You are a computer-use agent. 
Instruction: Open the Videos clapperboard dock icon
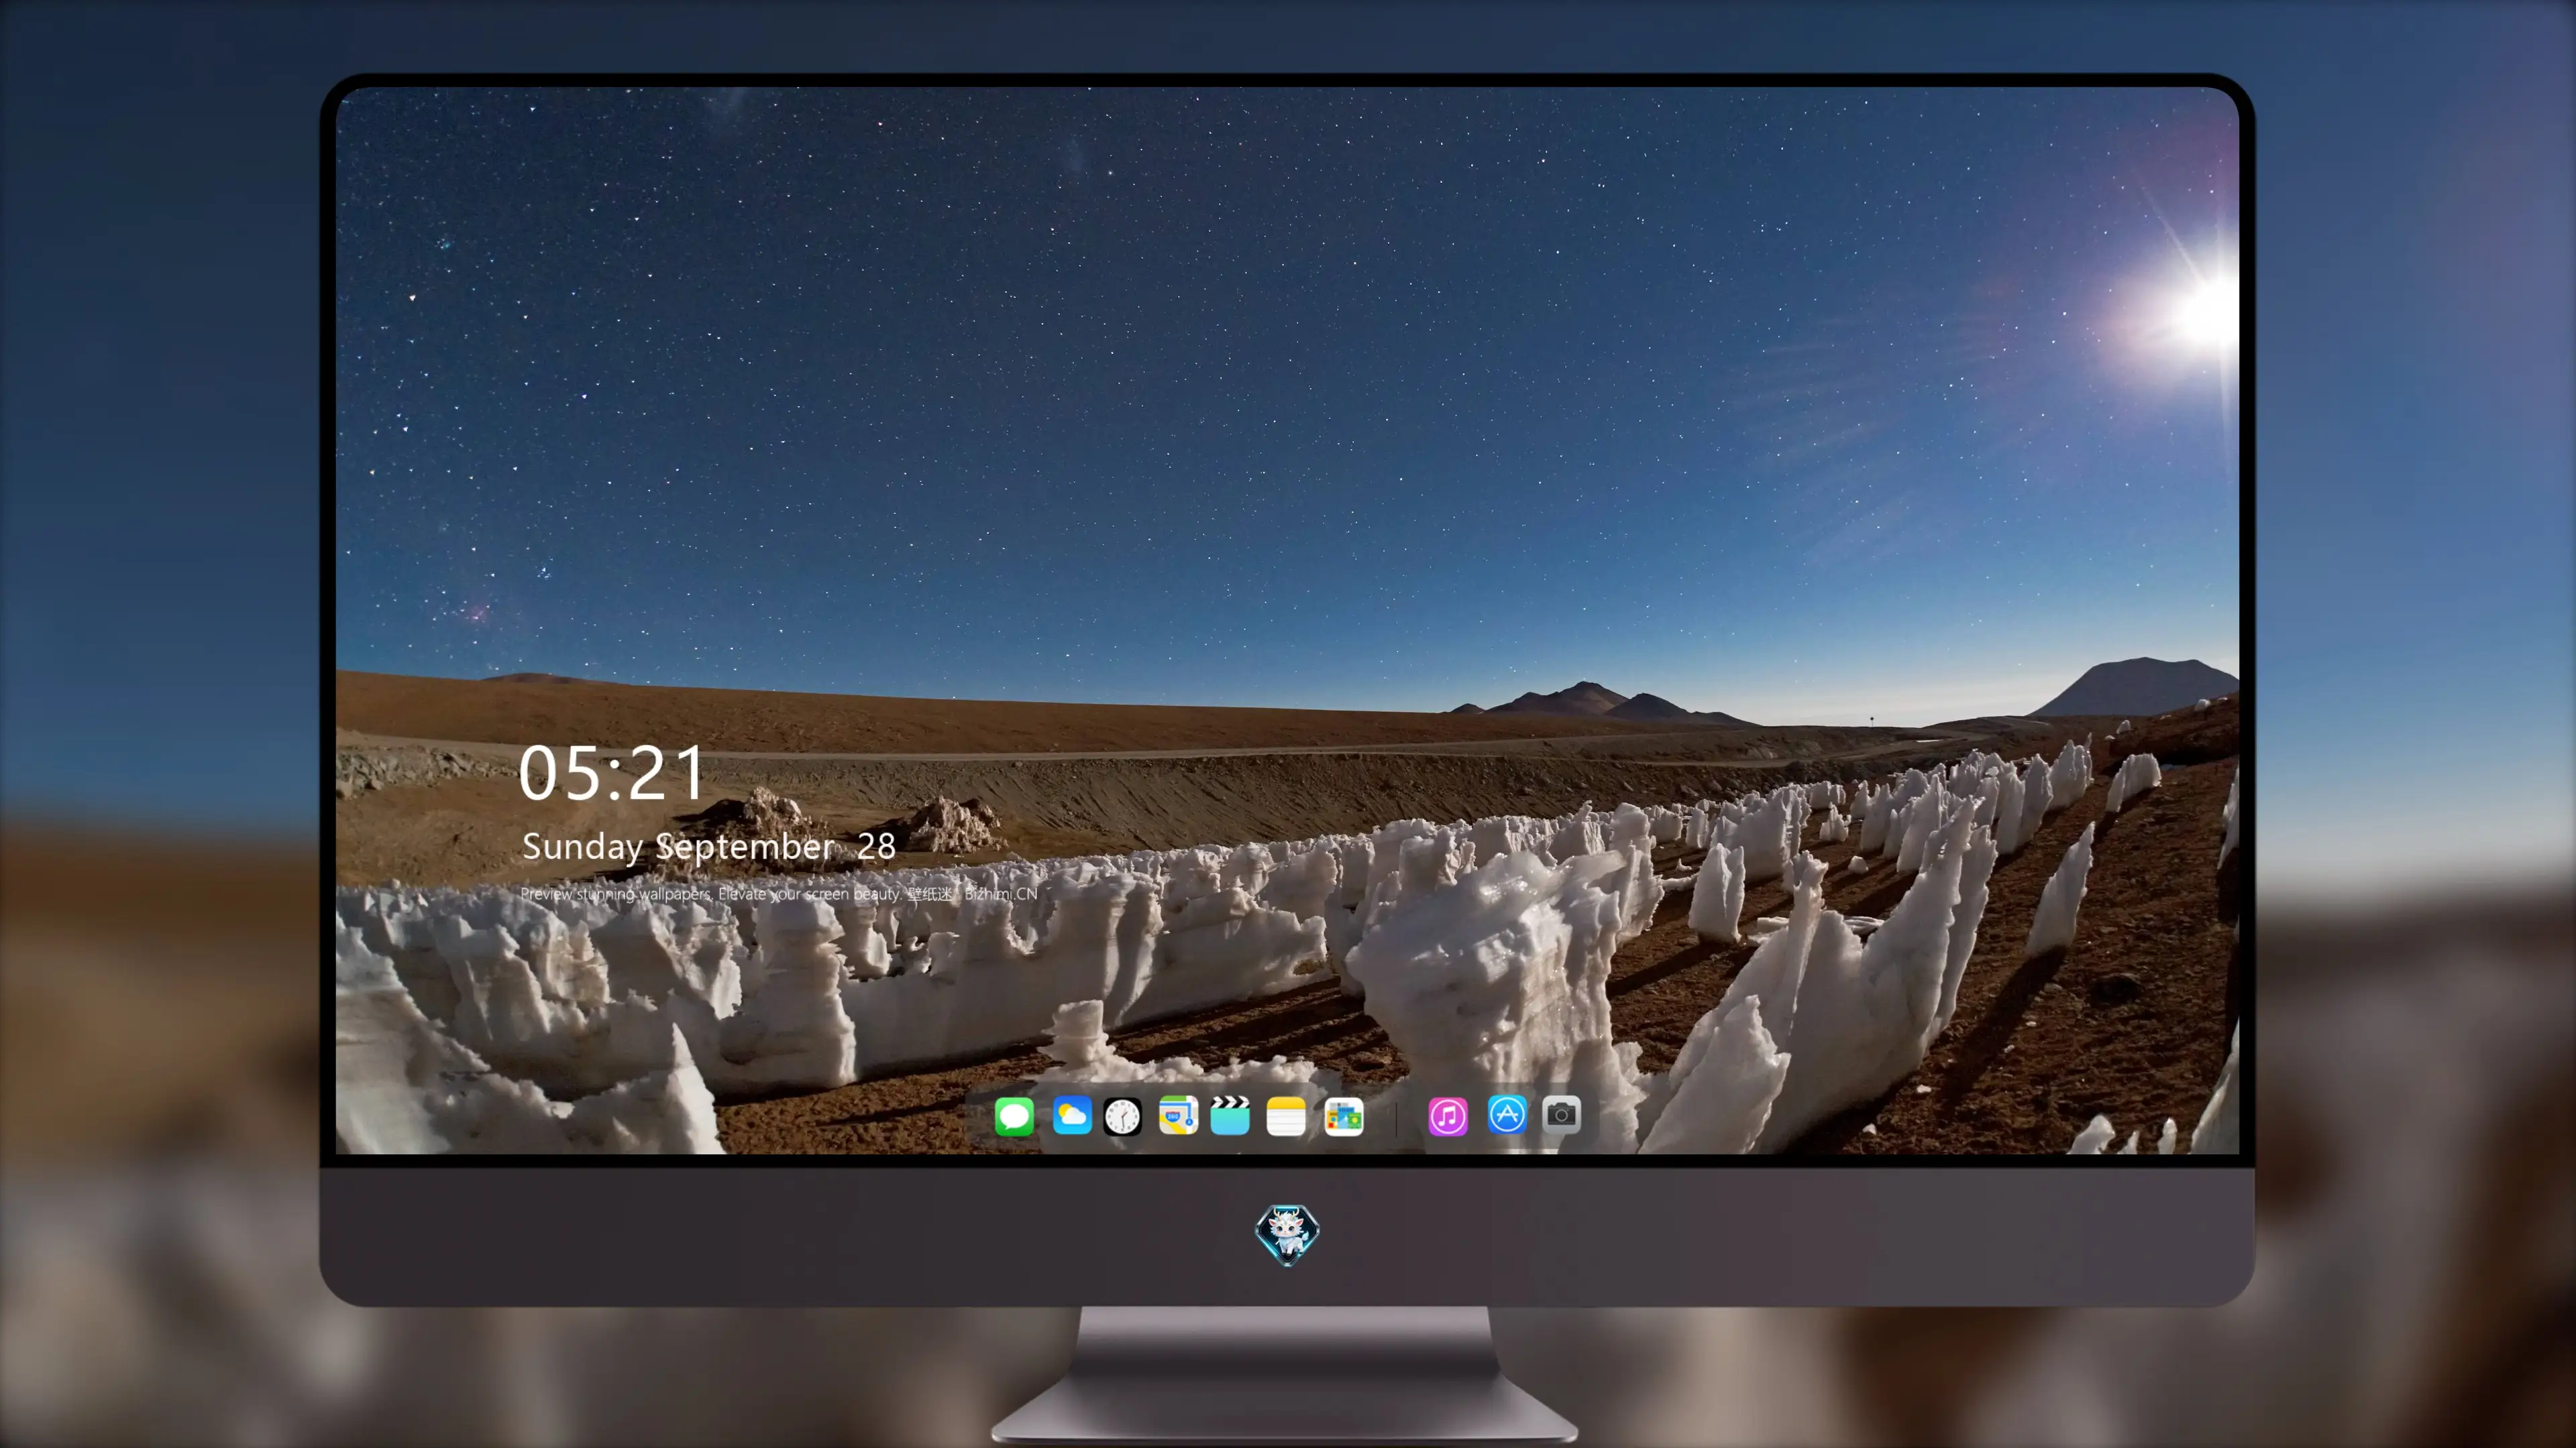point(1230,1115)
